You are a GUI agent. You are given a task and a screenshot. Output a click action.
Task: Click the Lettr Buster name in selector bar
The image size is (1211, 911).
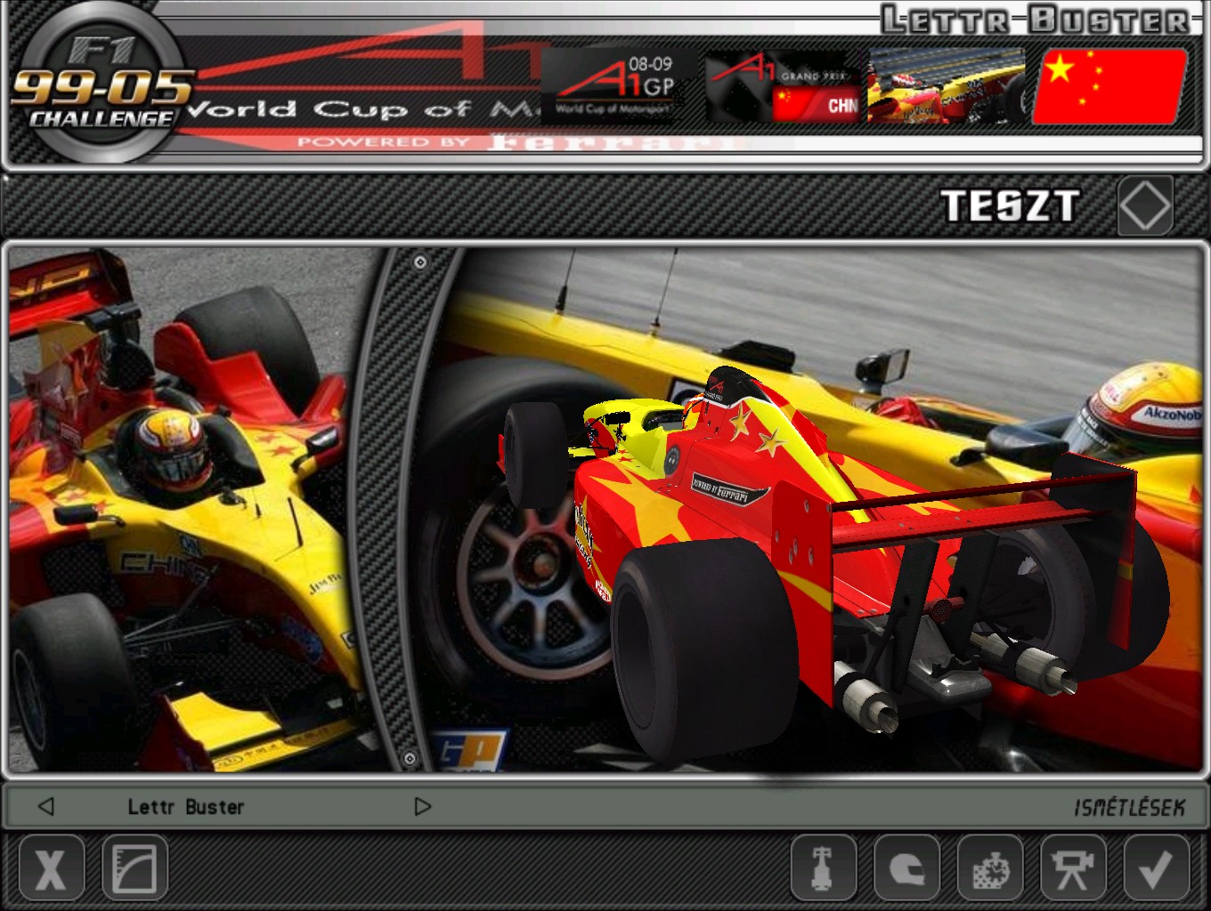click(185, 807)
